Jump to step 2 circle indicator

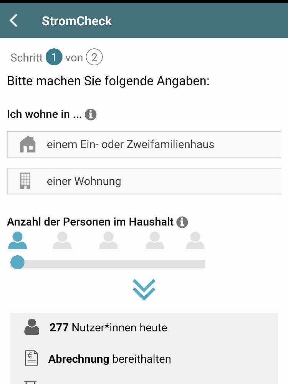94,57
